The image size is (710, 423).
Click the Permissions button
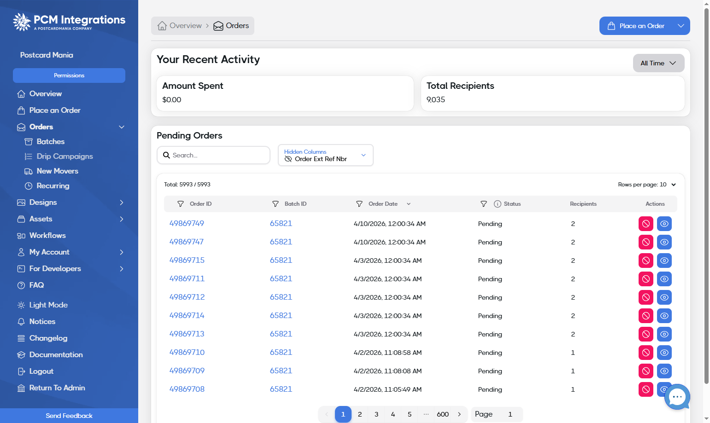pos(69,75)
